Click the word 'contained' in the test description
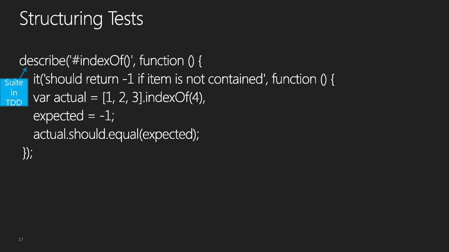Image resolution: width=449 pixels, height=252 pixels. pyautogui.click(x=235, y=79)
